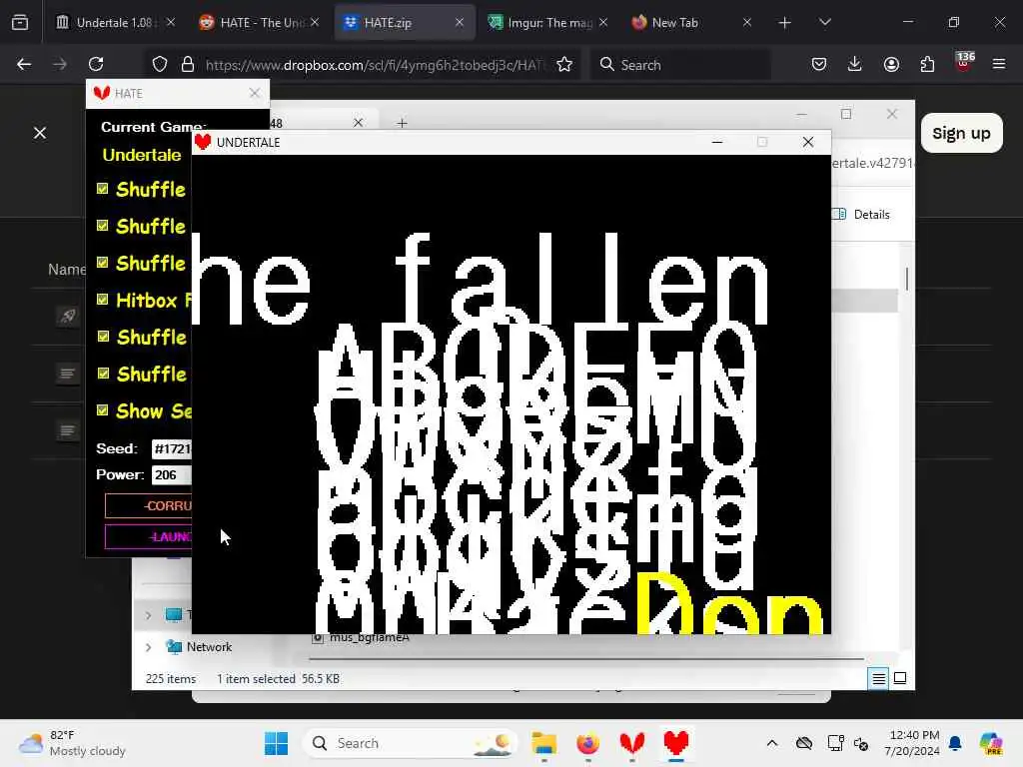Image resolution: width=1023 pixels, height=767 pixels.
Task: Toggle the Show Seed checkbox
Action: (x=103, y=410)
